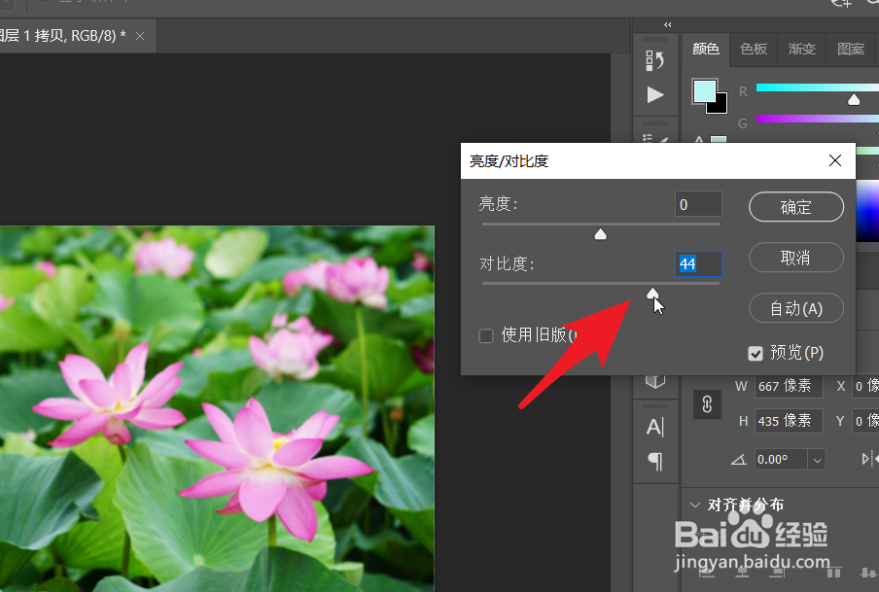879x592 pixels.
Task: Click the lotus image on canvas
Action: point(217,408)
